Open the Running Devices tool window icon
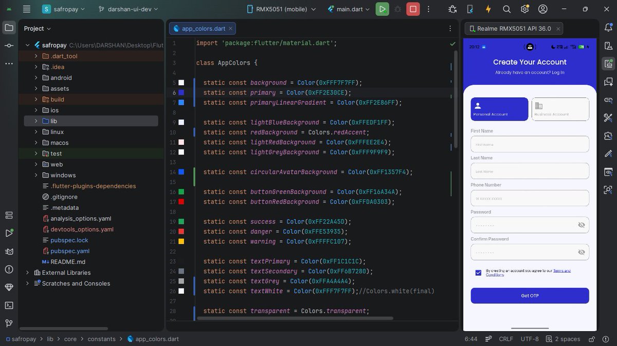Image resolution: width=617 pixels, height=346 pixels. (x=609, y=64)
